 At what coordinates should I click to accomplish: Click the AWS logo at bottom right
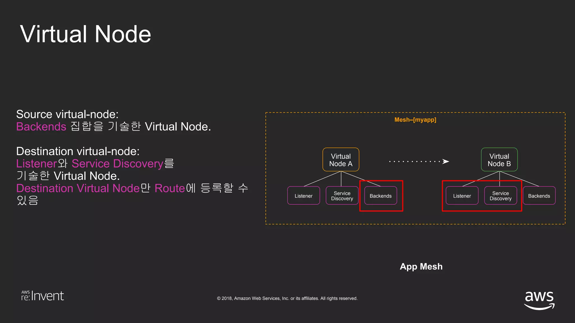click(539, 299)
